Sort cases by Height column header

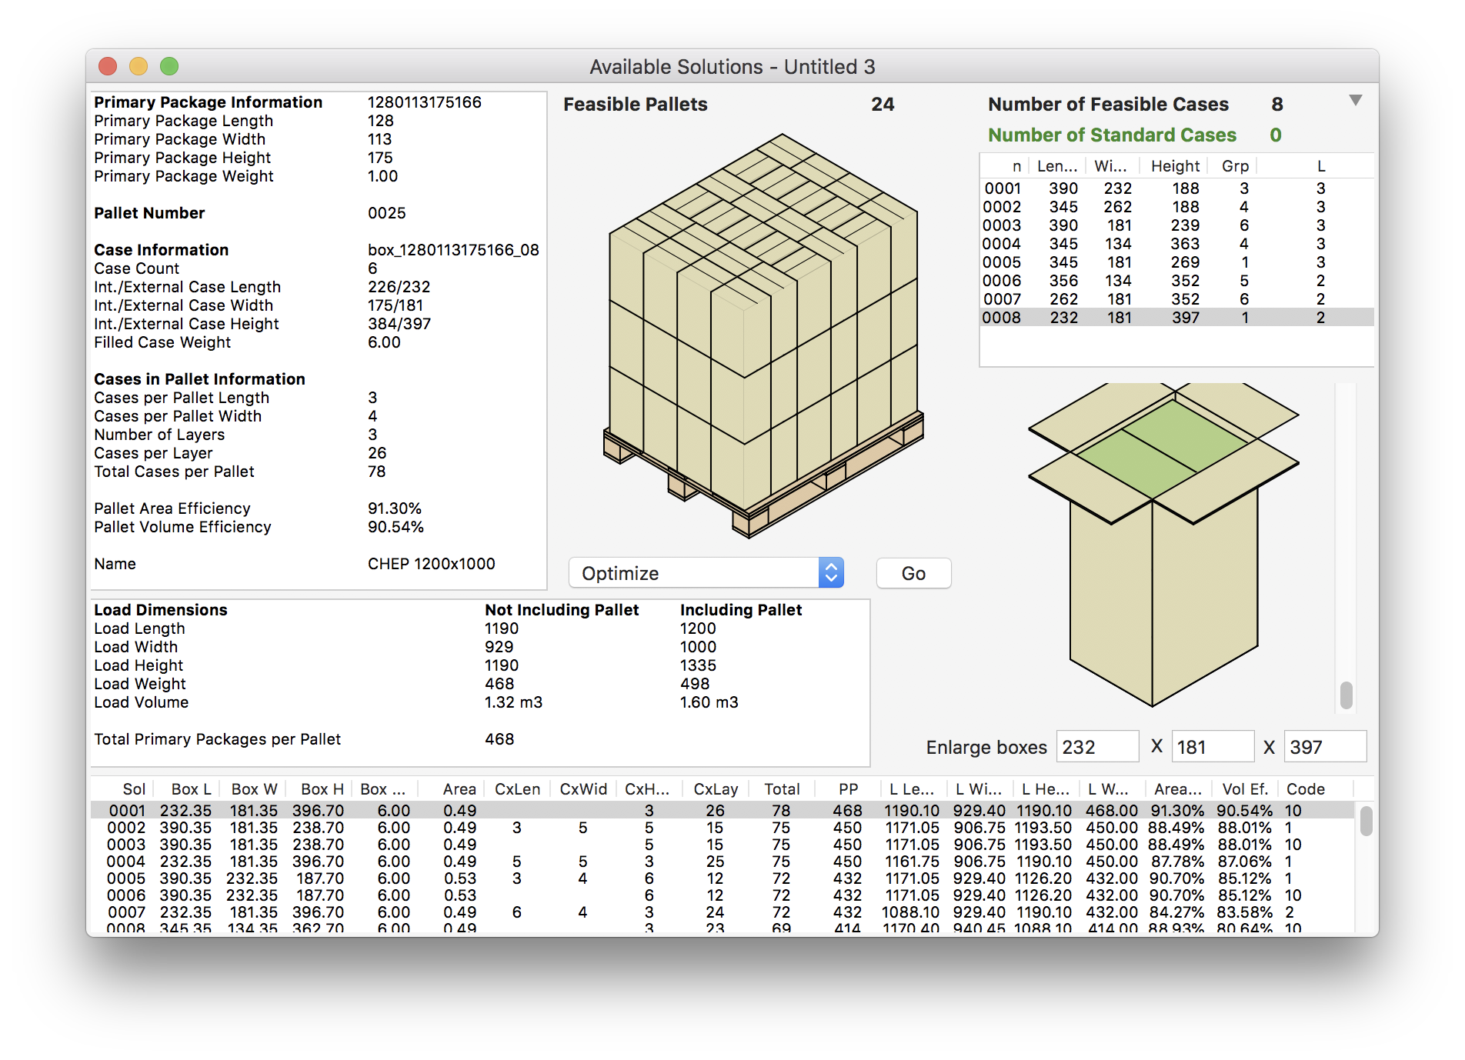(x=1175, y=166)
